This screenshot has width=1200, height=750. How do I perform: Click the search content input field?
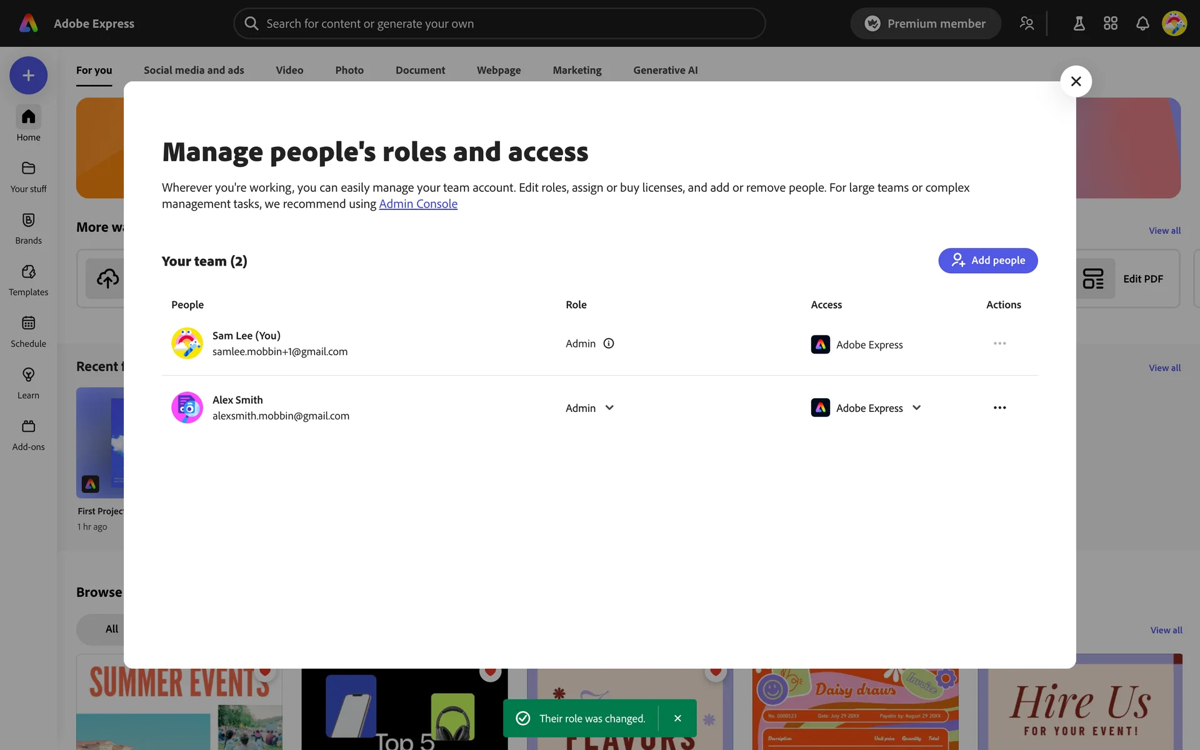pos(500,24)
